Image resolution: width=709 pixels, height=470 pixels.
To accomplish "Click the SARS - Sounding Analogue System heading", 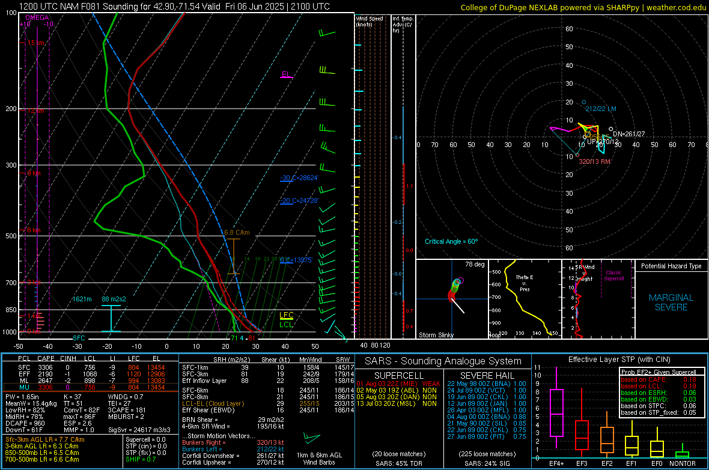I will point(443,361).
